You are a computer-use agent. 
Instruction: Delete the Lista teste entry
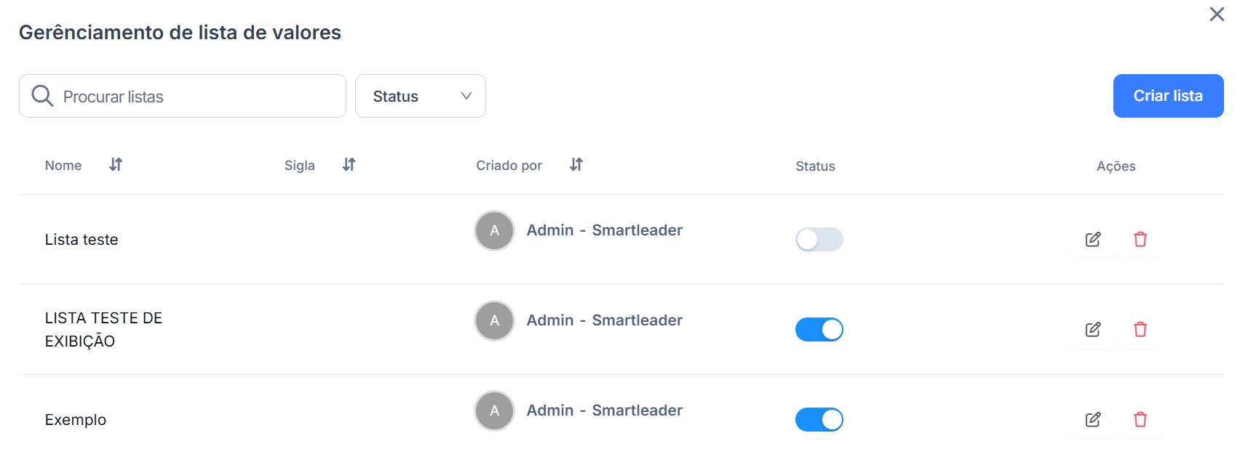tap(1140, 240)
